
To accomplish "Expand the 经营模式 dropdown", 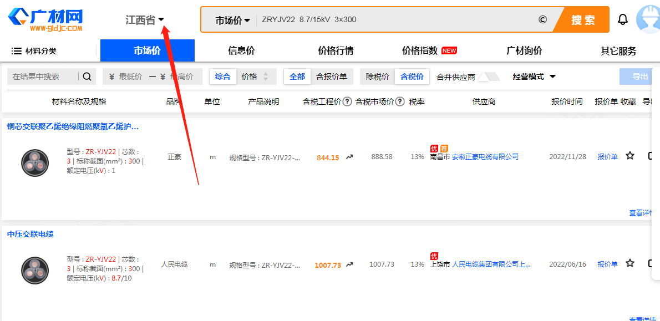I will (x=534, y=77).
